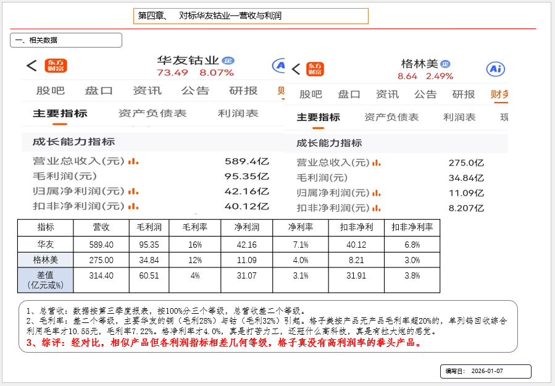This screenshot has height=386, width=555.
Task: Open chart icon beside 华友 归属净利润
Action: click(x=133, y=191)
